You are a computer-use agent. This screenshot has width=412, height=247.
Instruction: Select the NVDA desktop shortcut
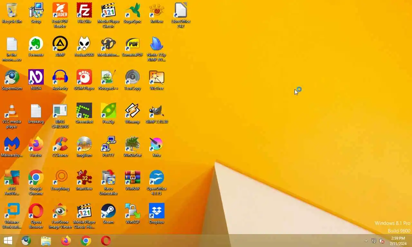36,80
